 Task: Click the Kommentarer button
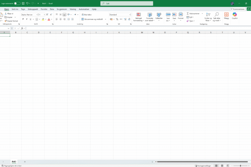pos(238,9)
